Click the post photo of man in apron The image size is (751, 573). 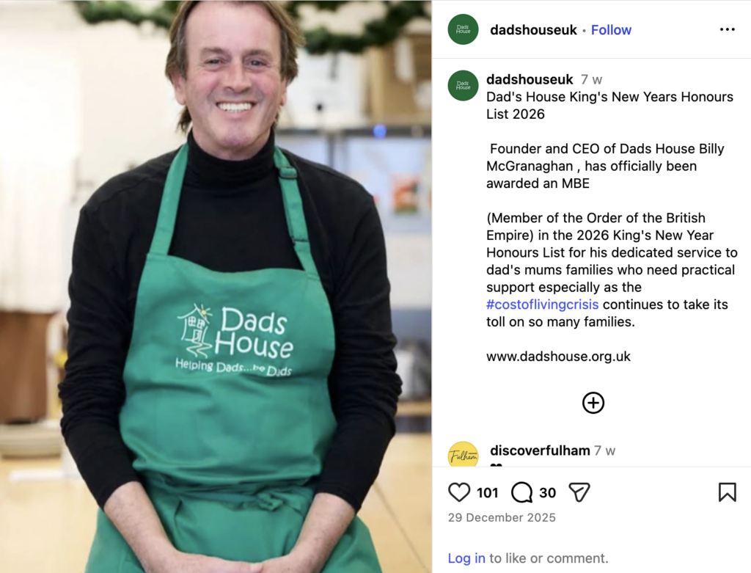point(216,286)
